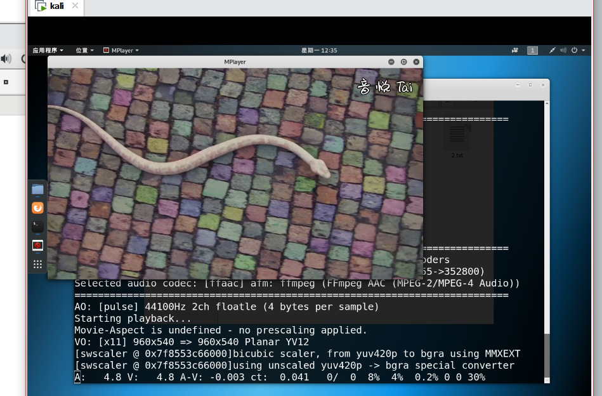Open the 应用程序 applications menu
The height and width of the screenshot is (396, 602).
click(x=48, y=50)
